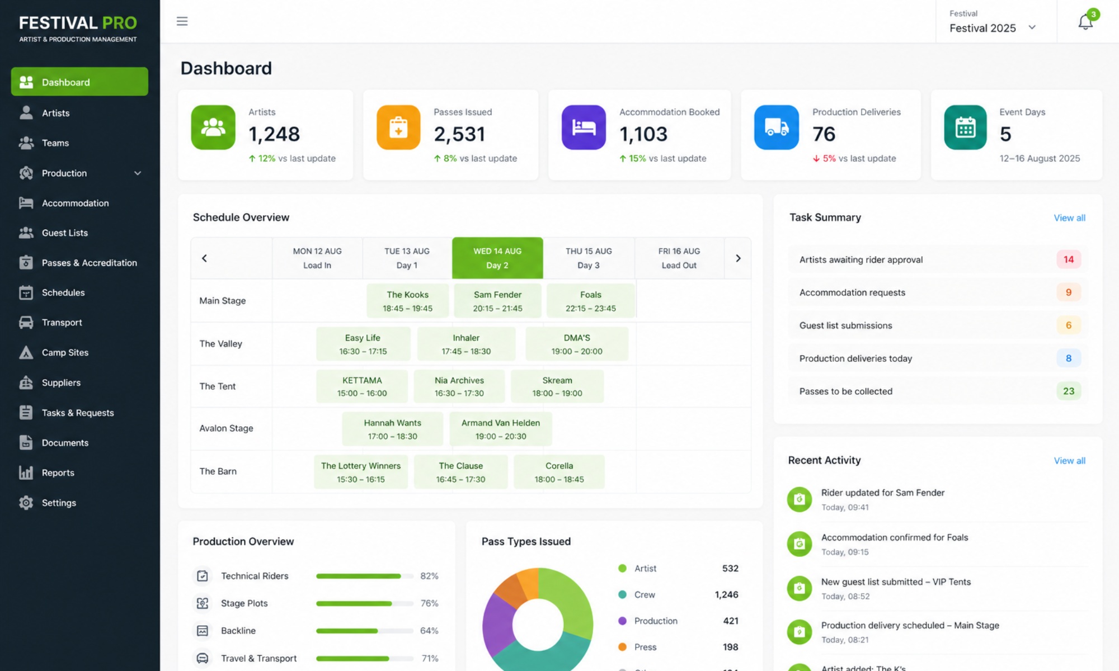Click the Transport car icon in sidebar

pyautogui.click(x=26, y=323)
